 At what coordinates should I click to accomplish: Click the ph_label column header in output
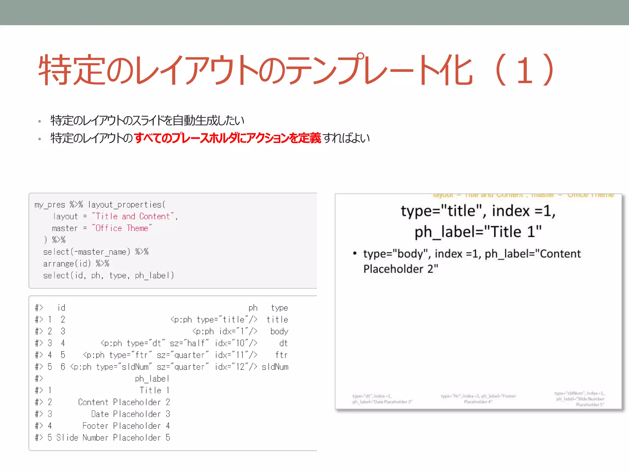point(152,379)
